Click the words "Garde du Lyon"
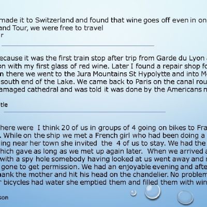This screenshot has width=207, height=207. pos(180,58)
